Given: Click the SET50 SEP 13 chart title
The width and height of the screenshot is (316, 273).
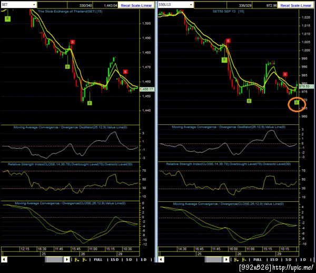Looking at the screenshot, I should (x=229, y=12).
